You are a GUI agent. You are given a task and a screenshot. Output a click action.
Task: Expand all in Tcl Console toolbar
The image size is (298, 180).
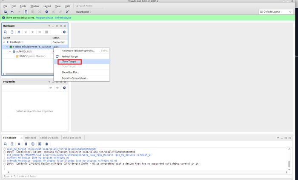(19, 144)
